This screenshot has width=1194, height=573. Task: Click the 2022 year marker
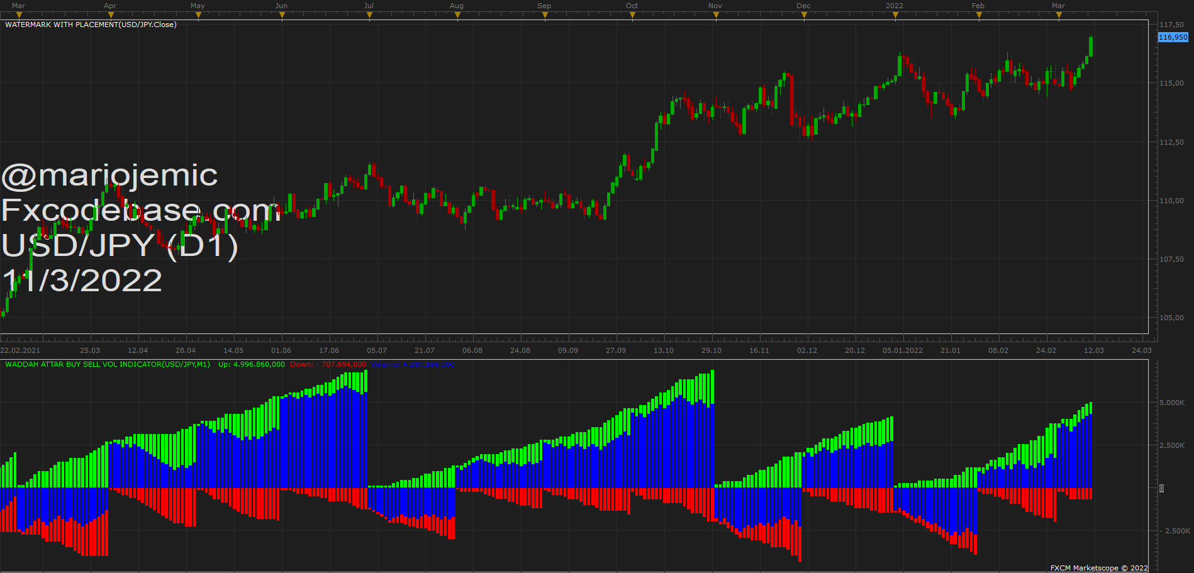click(895, 15)
